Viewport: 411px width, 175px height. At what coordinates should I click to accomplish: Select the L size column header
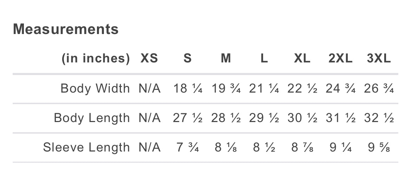pos(264,59)
